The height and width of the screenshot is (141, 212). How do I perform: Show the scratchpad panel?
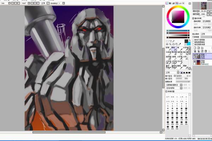click(x=183, y=3)
